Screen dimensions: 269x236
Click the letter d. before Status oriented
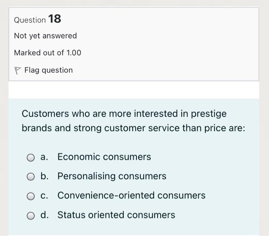coord(45,215)
